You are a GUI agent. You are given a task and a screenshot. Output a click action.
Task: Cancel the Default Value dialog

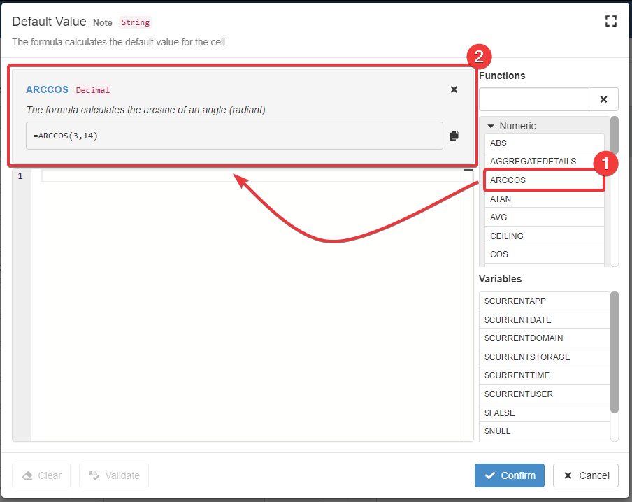point(585,475)
